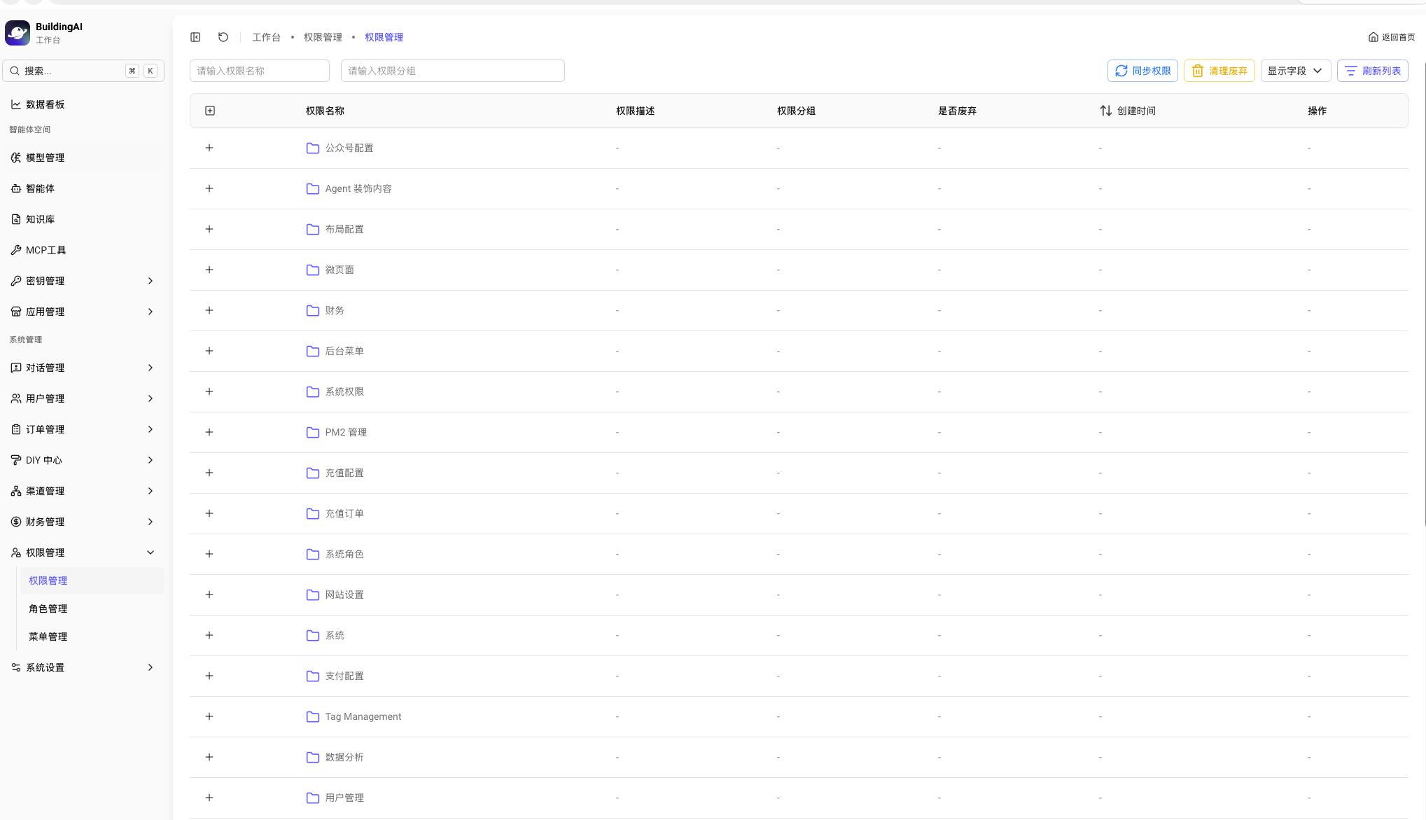Click the folder icon for 公众号配置
1426x820 pixels.
pos(312,148)
